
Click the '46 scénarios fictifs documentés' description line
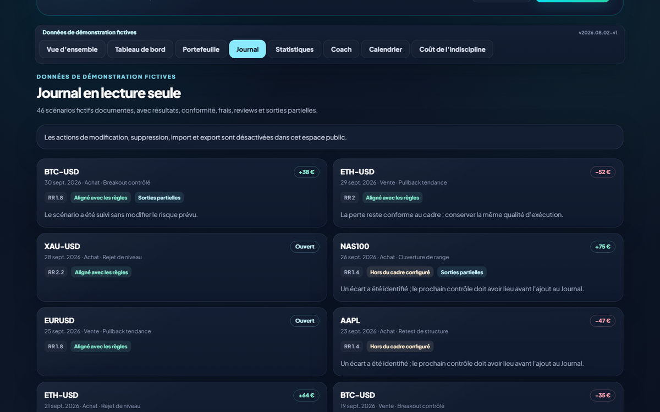(x=177, y=110)
